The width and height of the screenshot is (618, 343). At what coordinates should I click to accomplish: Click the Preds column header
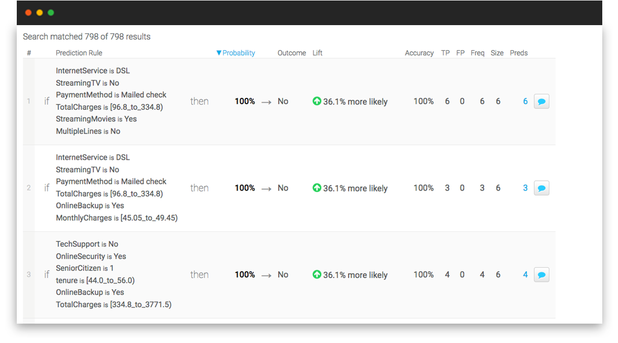(x=518, y=53)
